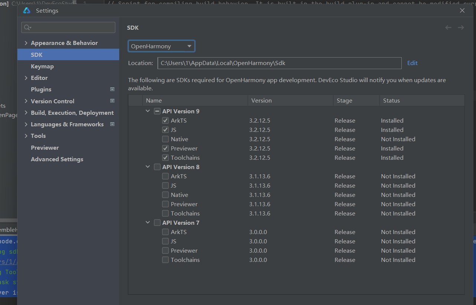Click the Release stage of API 8 Native
476x305 pixels.
(x=345, y=195)
